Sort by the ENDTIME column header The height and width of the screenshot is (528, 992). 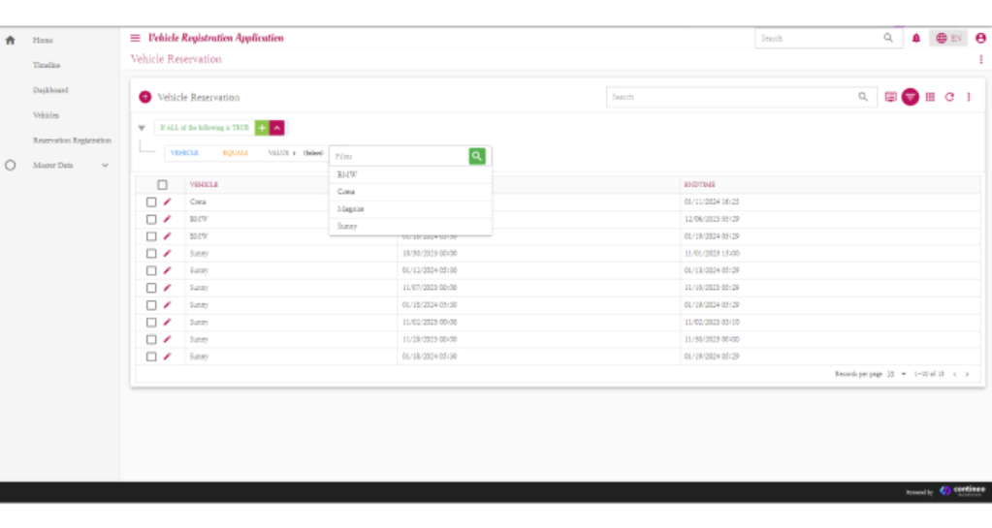[x=700, y=185]
